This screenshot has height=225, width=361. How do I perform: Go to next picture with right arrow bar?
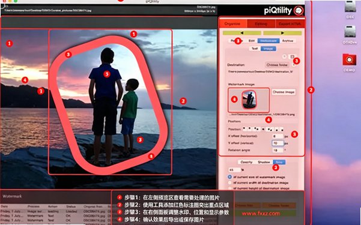coord(282,33)
